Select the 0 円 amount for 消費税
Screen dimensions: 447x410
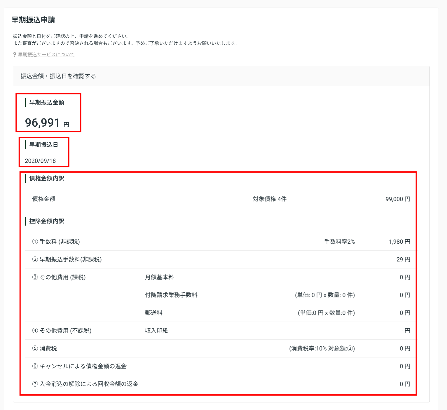coord(405,348)
